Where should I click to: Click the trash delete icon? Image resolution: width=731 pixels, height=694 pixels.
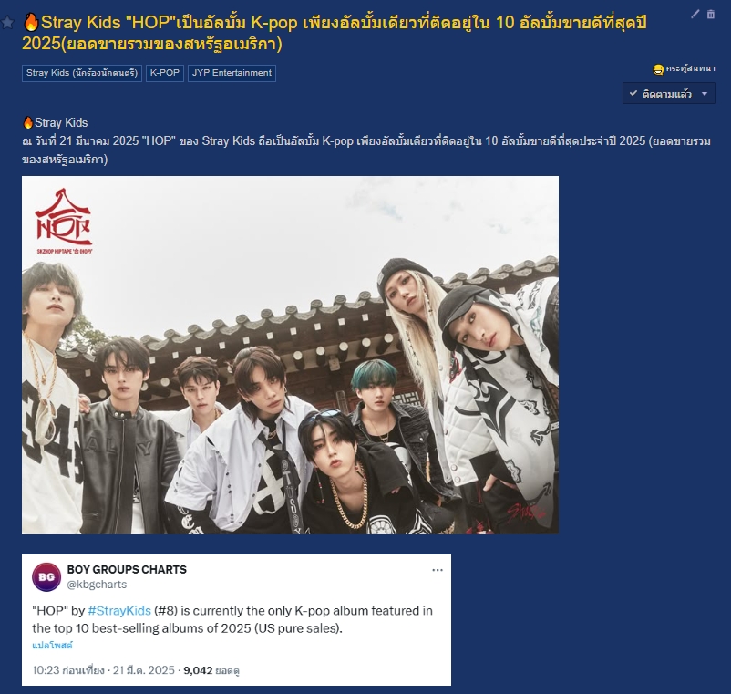pyautogui.click(x=710, y=14)
